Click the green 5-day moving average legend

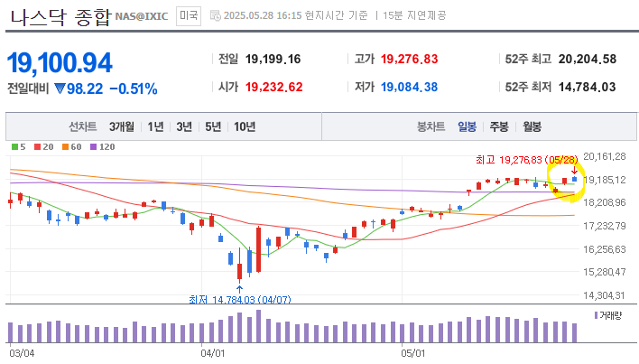point(18,146)
